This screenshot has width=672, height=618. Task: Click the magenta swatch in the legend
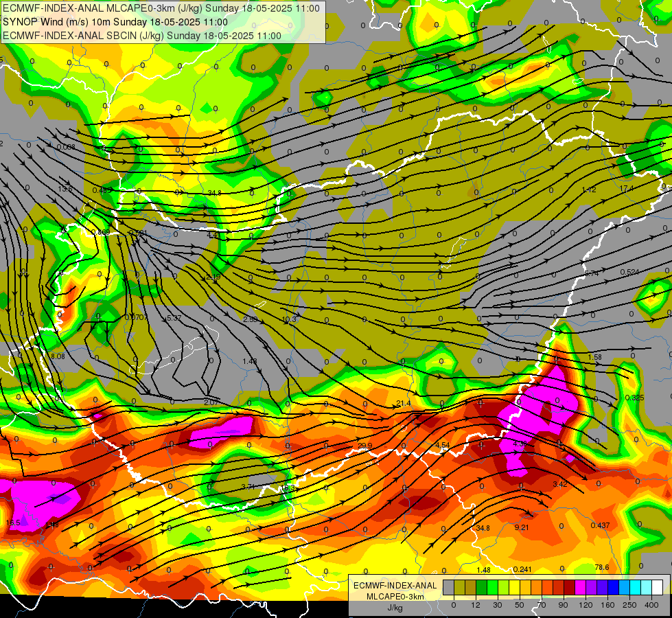581,587
